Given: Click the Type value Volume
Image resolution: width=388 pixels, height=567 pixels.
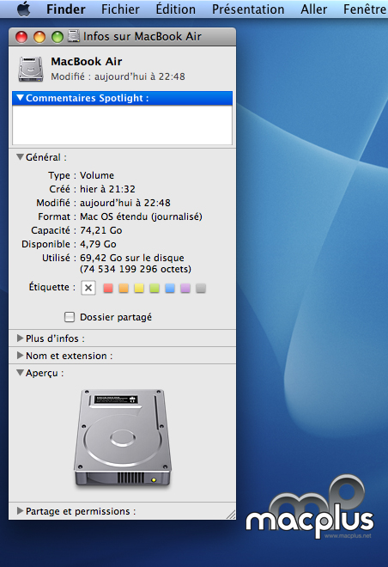Looking at the screenshot, I should coord(97,175).
